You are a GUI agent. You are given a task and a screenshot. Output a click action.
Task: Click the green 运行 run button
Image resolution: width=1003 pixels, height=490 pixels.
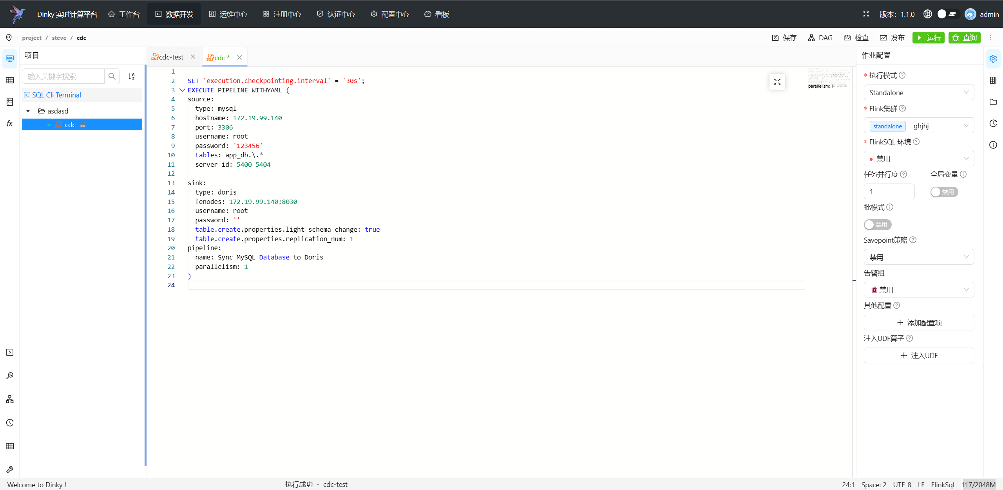click(928, 38)
